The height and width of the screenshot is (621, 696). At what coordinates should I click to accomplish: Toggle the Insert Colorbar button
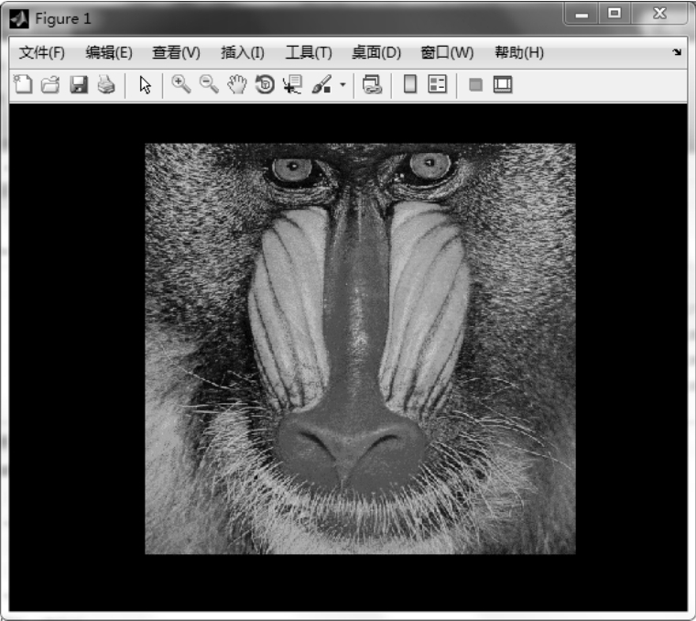[410, 85]
